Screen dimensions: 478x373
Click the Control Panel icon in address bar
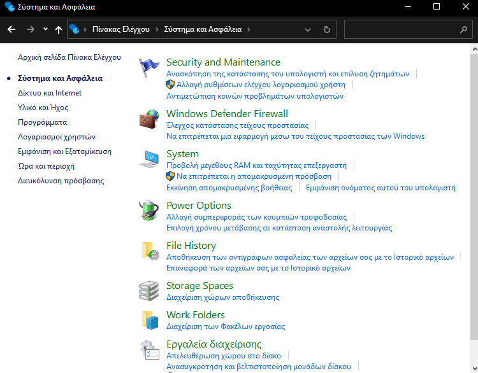74,29
